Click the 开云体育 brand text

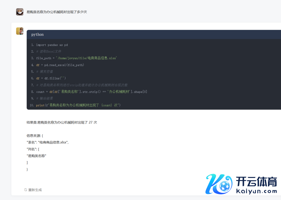click(x=256, y=182)
